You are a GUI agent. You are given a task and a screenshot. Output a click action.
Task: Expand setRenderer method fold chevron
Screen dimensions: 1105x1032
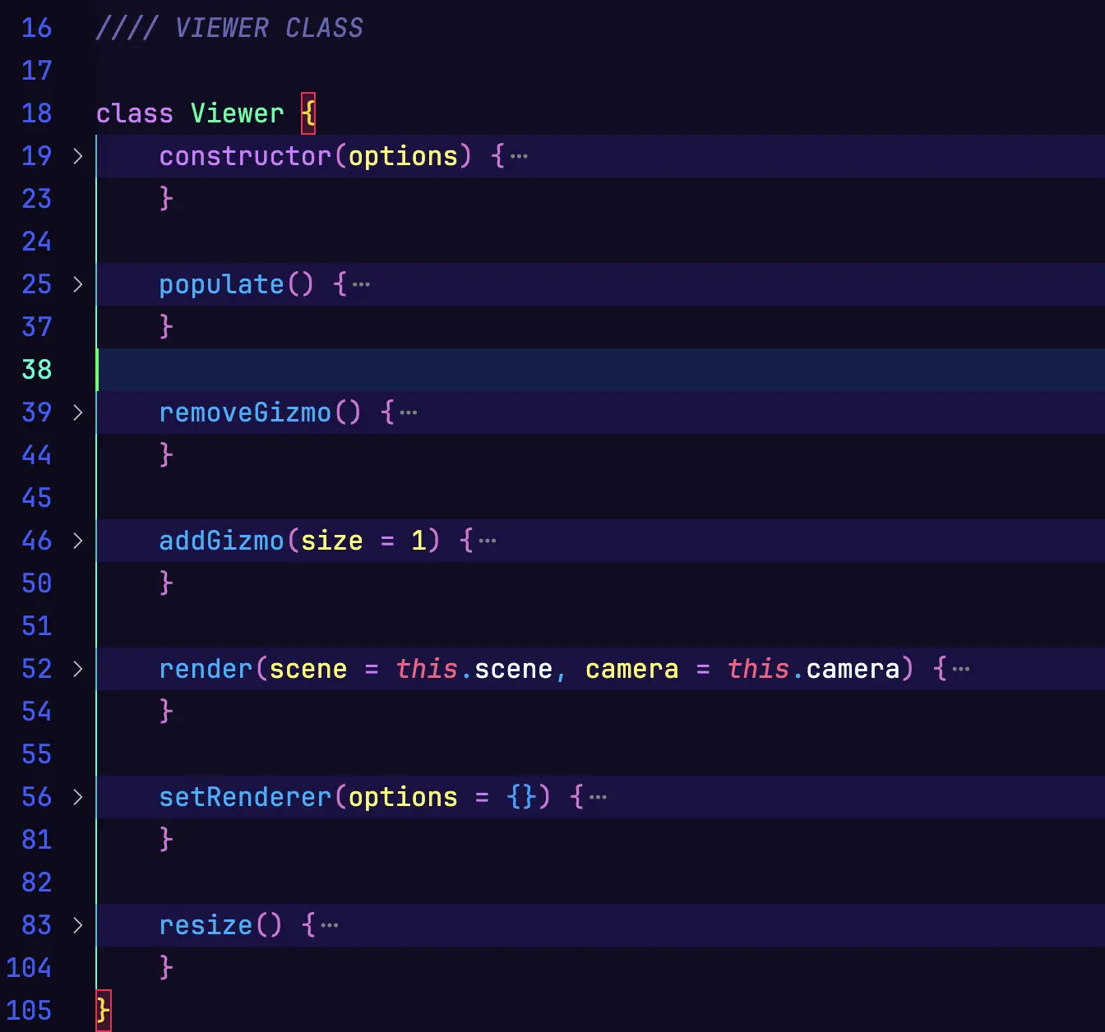(77, 797)
